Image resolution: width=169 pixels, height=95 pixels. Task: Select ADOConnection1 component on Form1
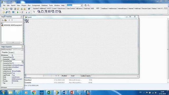point(26,21)
